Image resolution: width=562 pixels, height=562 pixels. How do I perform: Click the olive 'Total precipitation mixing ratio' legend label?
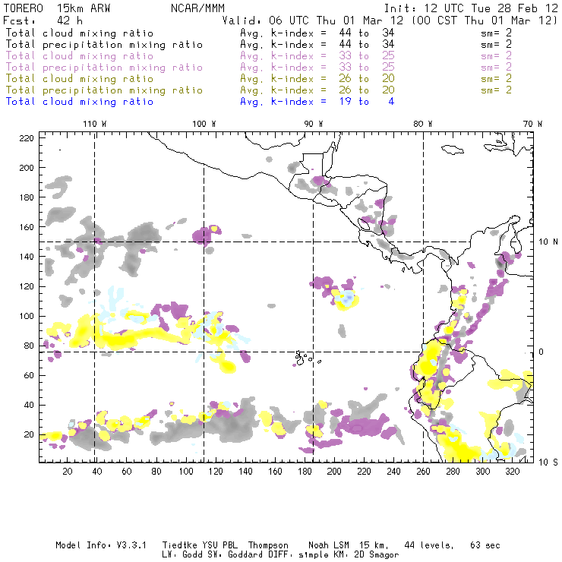point(104,90)
